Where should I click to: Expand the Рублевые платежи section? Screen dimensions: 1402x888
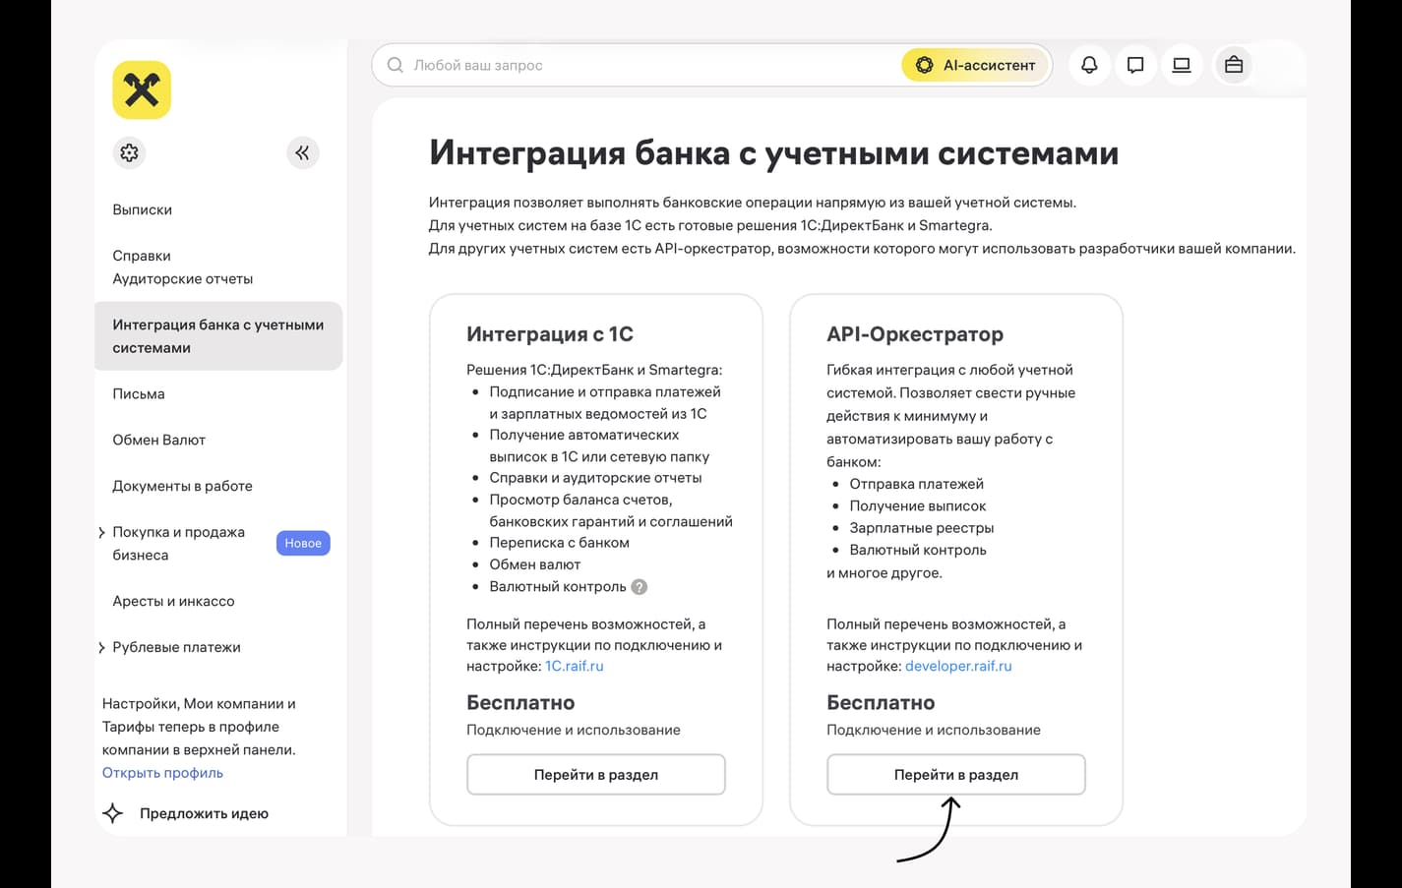(102, 647)
